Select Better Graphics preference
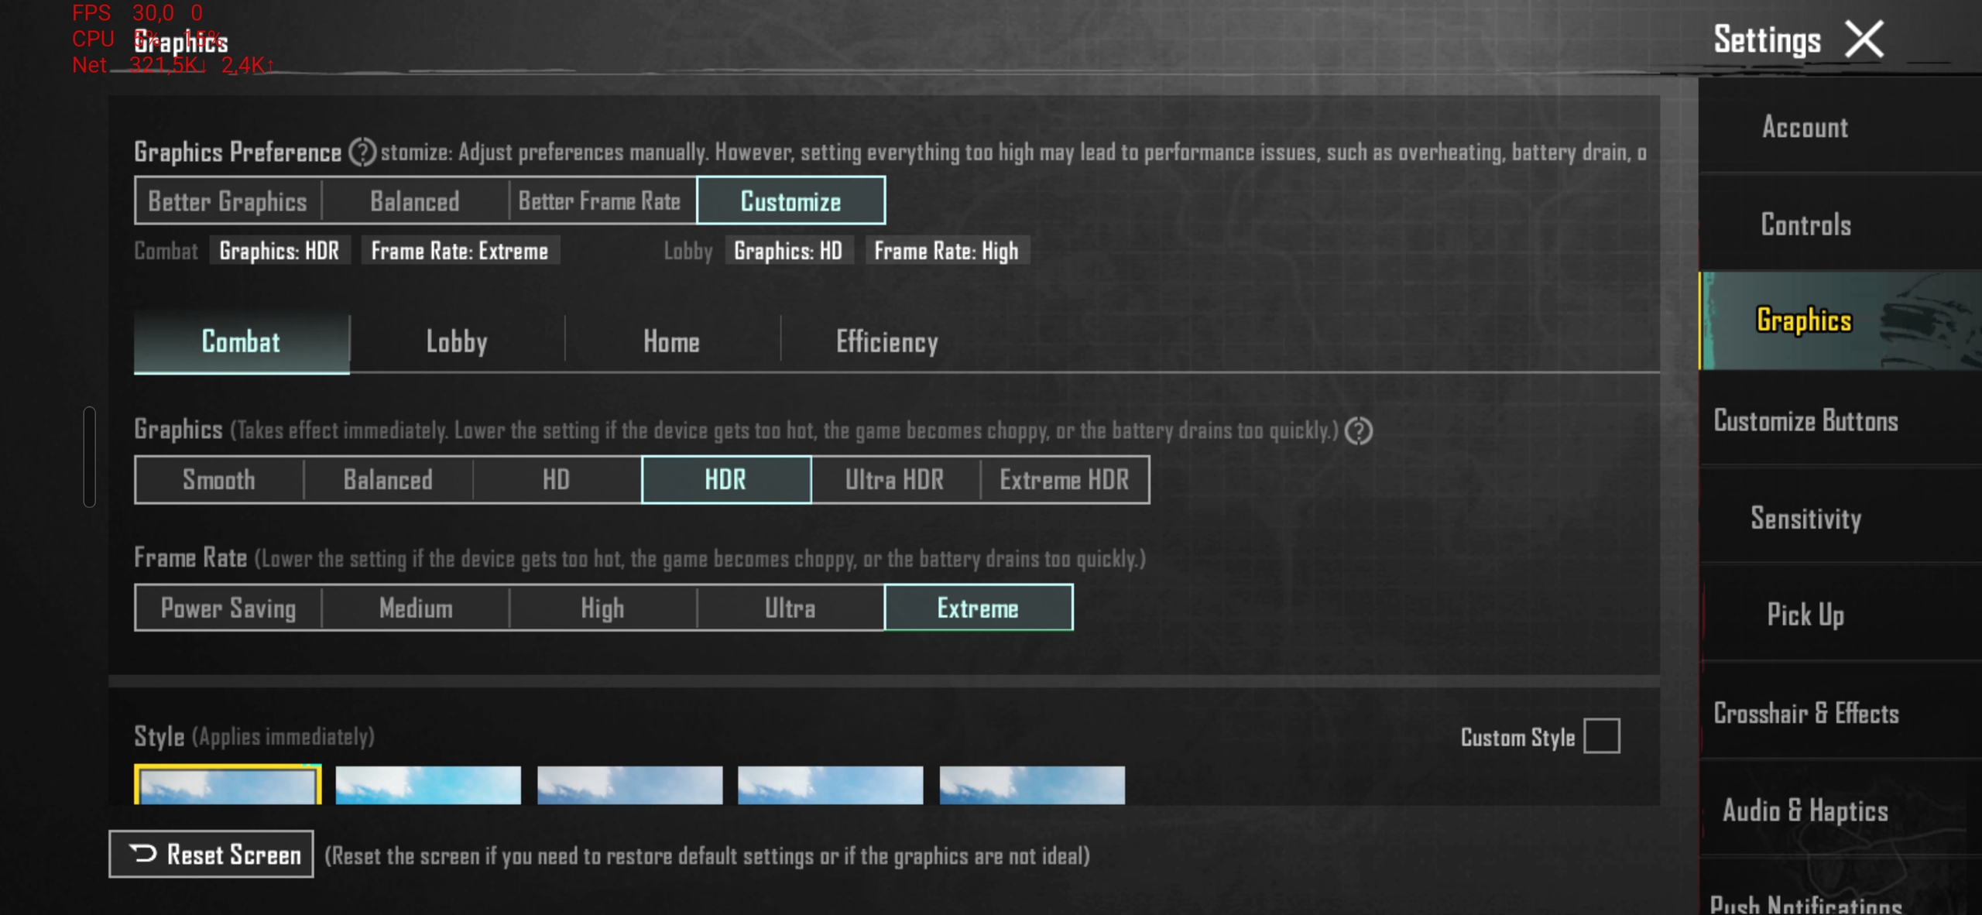This screenshot has width=1982, height=915. [x=228, y=200]
